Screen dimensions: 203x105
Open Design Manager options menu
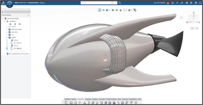click(29, 15)
